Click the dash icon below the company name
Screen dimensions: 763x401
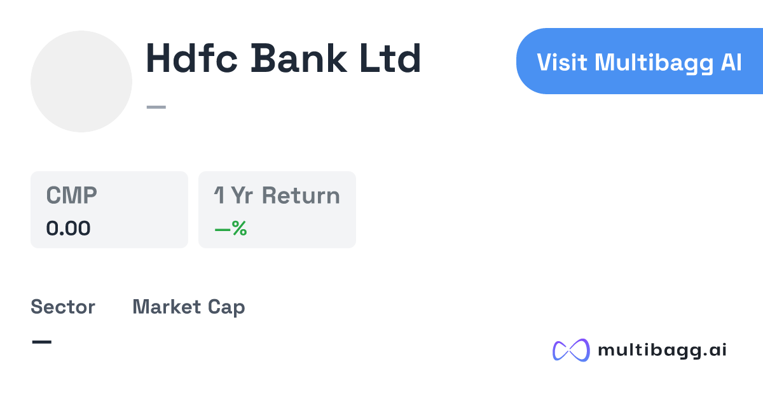(x=157, y=106)
